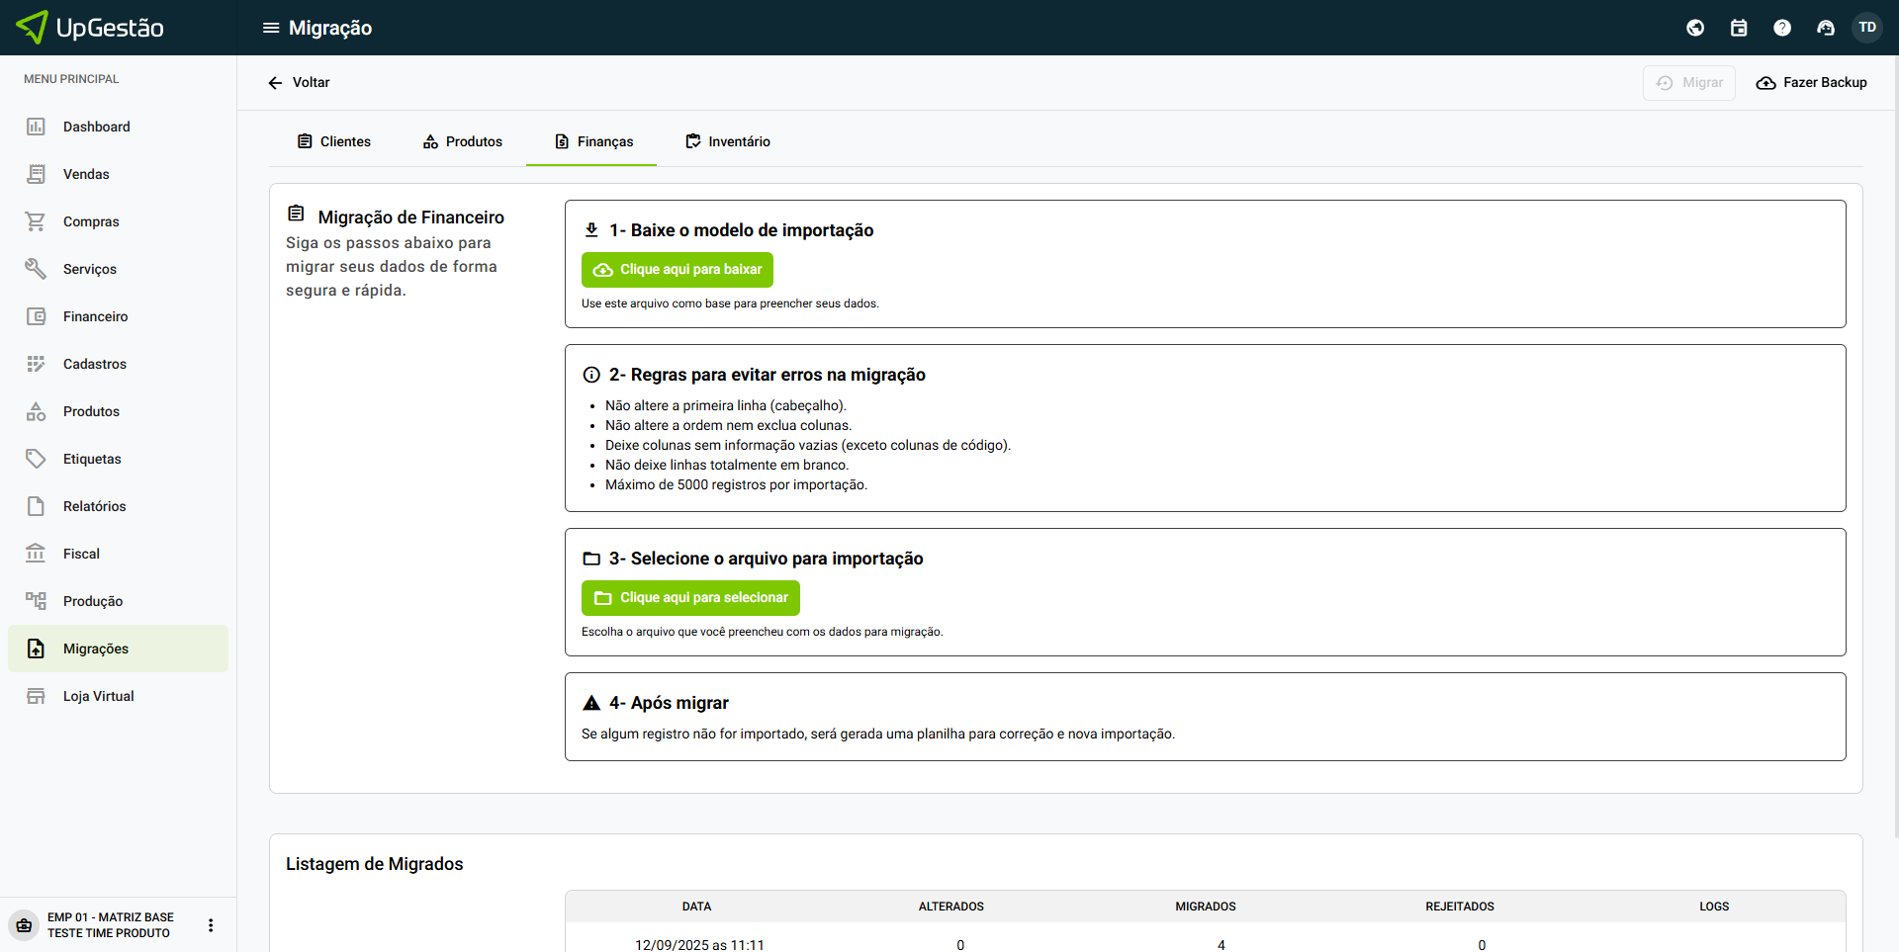Navigate to Loja Virtual in sidebar

point(98,696)
